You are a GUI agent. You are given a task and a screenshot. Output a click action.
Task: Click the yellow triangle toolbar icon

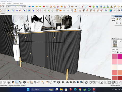coord(111,7)
